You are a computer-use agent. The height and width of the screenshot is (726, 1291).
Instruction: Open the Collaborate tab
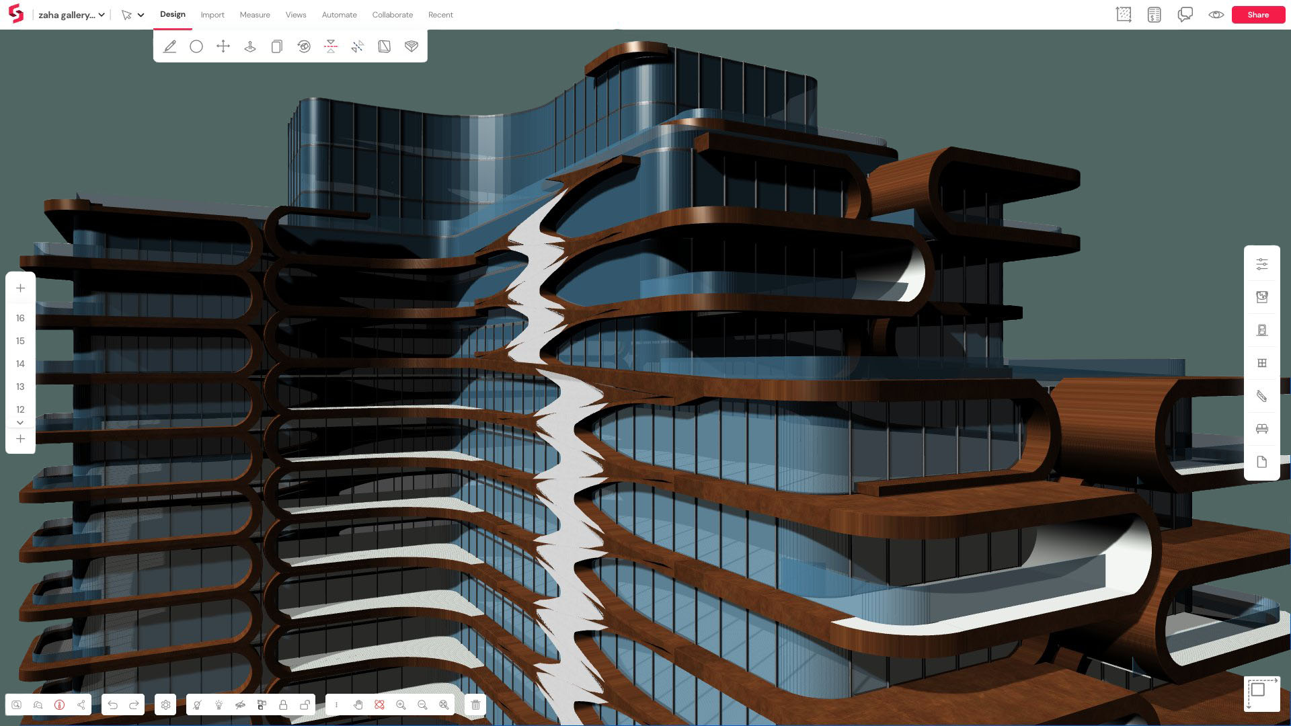393,15
